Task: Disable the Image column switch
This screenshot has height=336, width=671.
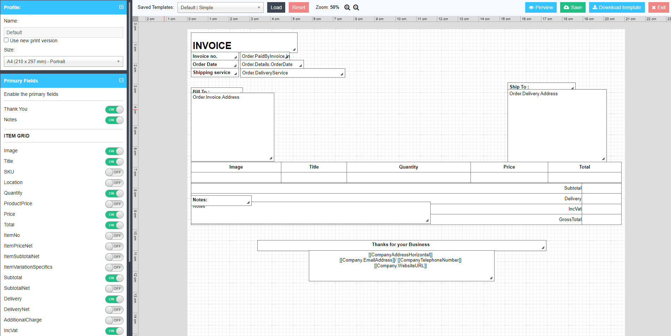Action: point(114,151)
